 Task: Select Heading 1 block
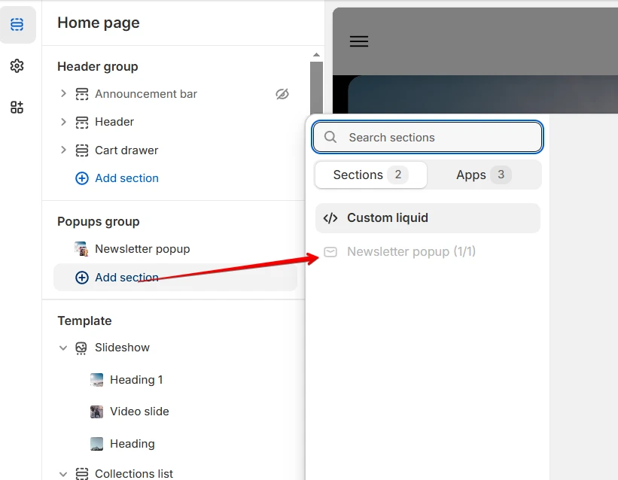click(x=136, y=380)
